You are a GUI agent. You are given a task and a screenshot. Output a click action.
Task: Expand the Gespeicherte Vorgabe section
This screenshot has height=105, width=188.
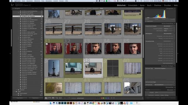coord(174,26)
